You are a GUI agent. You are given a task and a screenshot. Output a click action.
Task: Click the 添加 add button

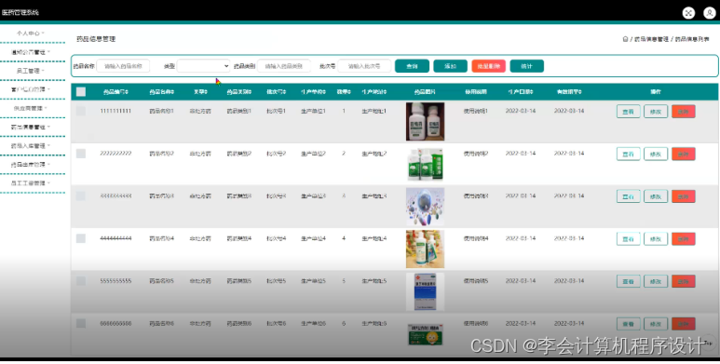point(450,66)
